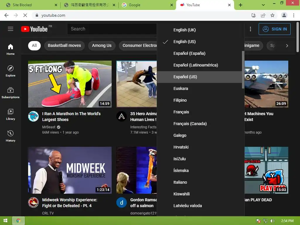Select Español (España) language
The height and width of the screenshot is (225, 300).
[199, 53]
